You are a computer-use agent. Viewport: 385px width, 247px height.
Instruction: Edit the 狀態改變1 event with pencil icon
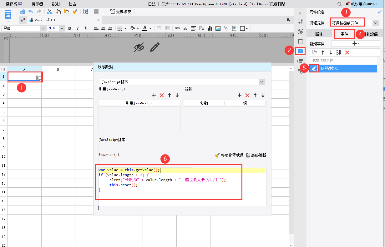tap(314, 68)
